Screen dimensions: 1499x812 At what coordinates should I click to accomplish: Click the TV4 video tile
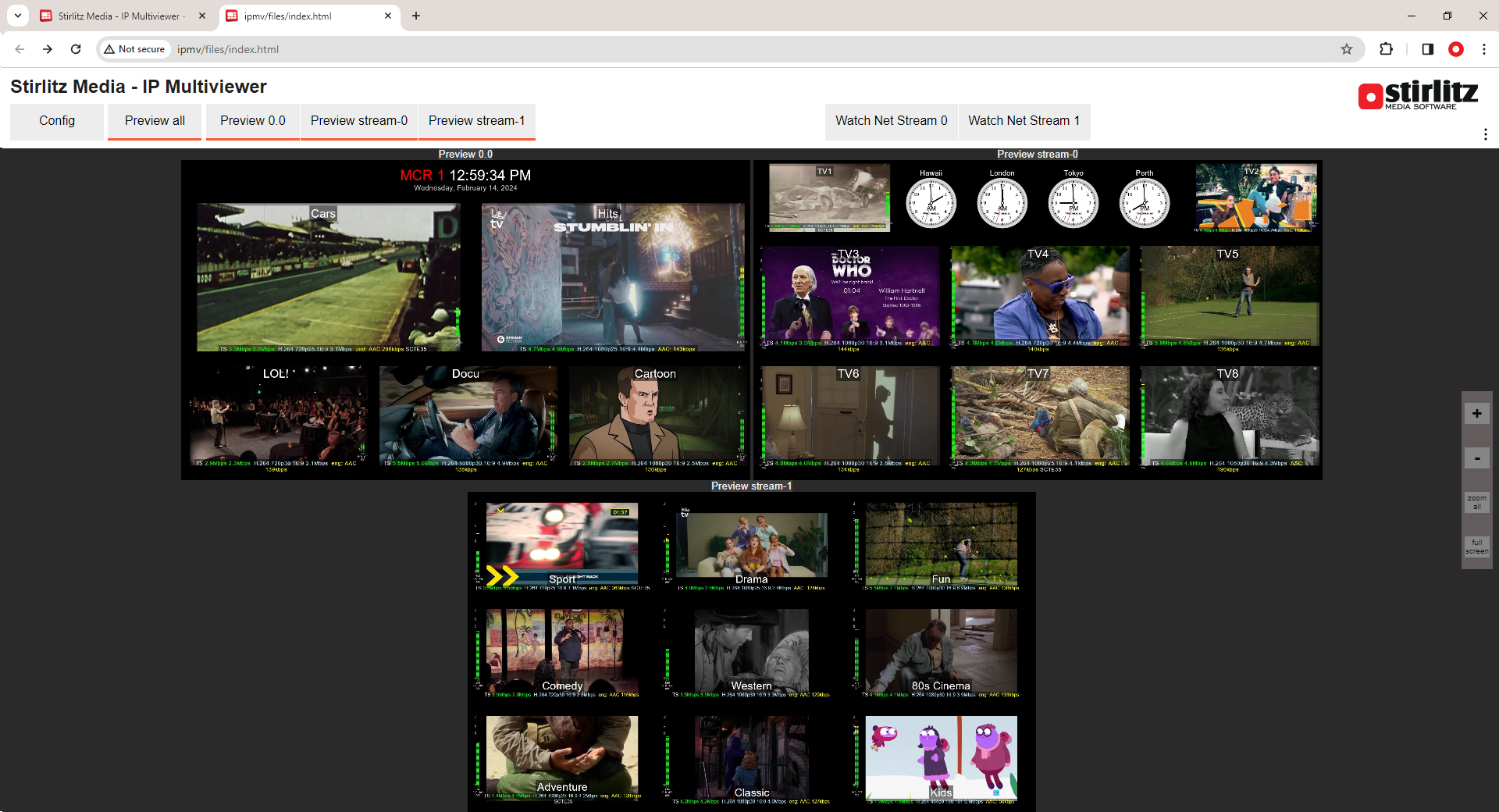pyautogui.click(x=1040, y=296)
